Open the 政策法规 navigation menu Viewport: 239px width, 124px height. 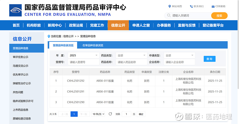[76, 25]
